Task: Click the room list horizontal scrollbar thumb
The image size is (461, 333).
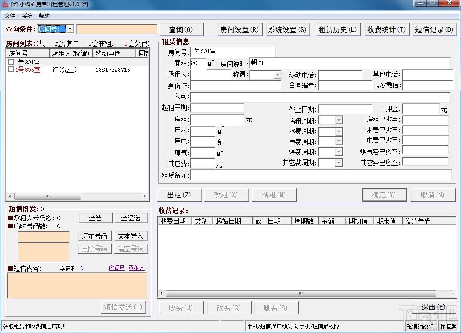Action: pos(48,196)
